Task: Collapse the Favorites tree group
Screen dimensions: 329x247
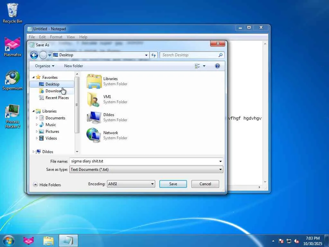Action: coord(33,77)
